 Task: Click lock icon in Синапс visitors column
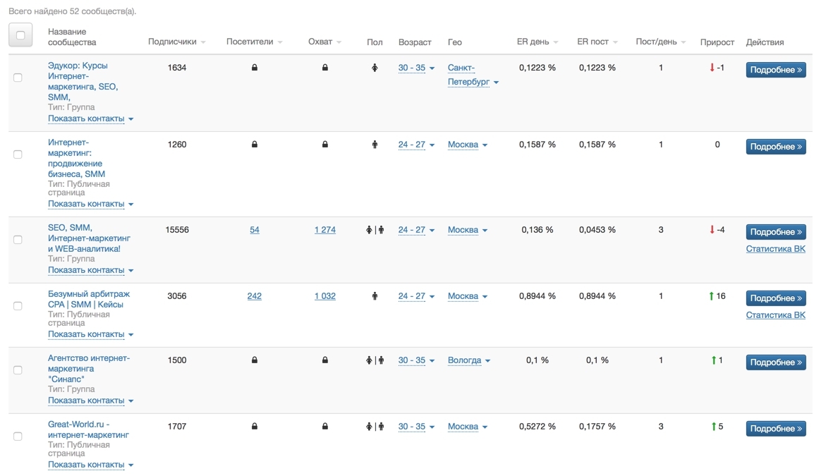(x=255, y=360)
